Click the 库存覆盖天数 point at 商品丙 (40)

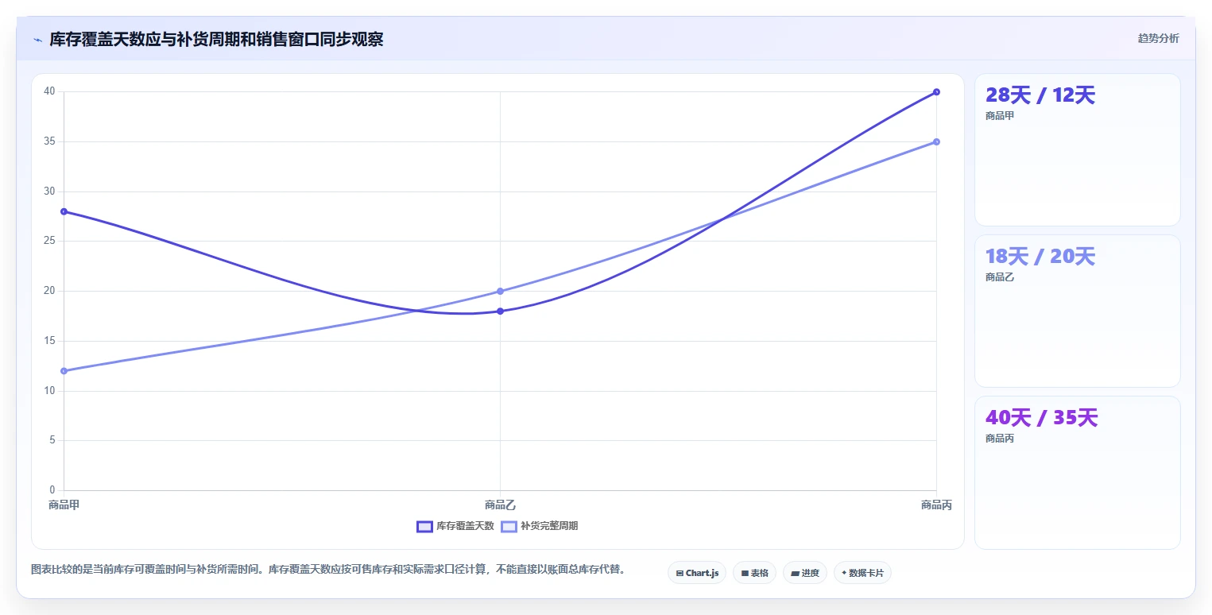[x=936, y=92]
